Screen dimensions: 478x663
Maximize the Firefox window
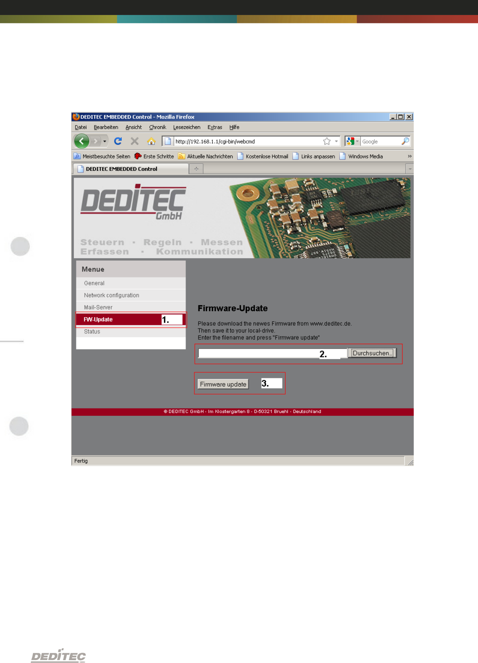[400, 117]
